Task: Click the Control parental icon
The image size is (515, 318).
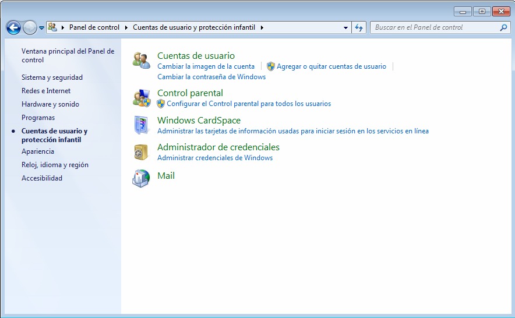Action: point(142,98)
